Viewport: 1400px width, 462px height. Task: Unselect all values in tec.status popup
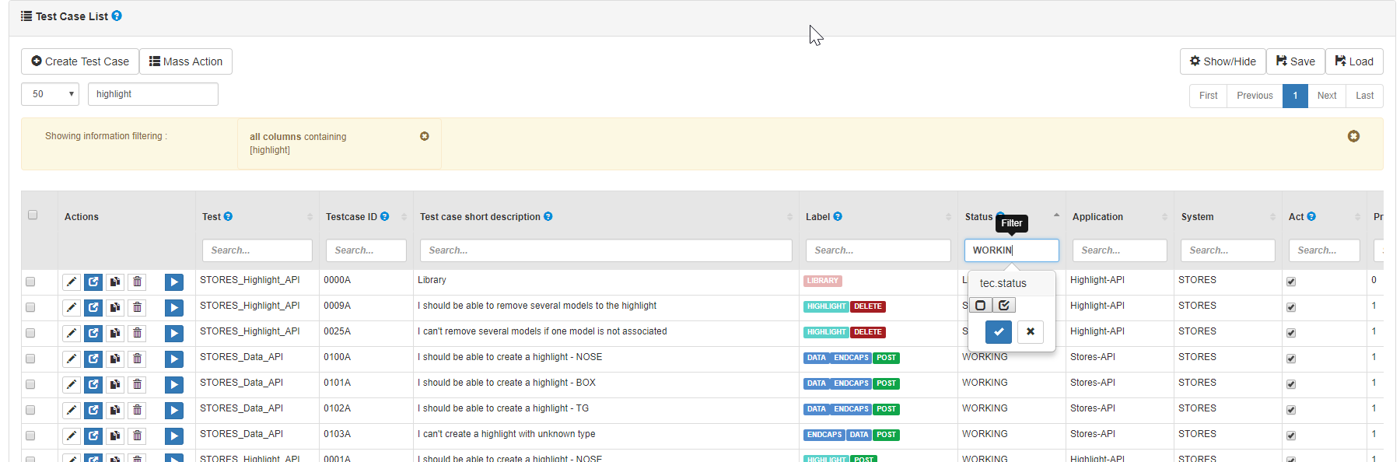981,306
